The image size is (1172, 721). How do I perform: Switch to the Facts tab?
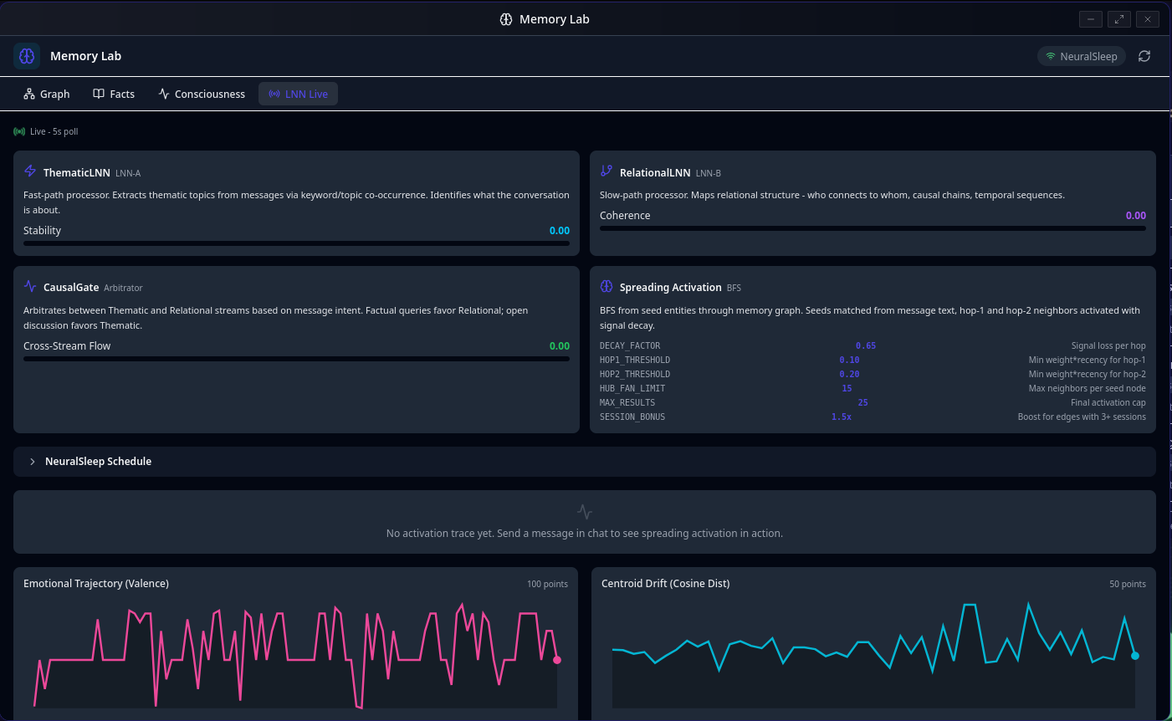pos(114,94)
